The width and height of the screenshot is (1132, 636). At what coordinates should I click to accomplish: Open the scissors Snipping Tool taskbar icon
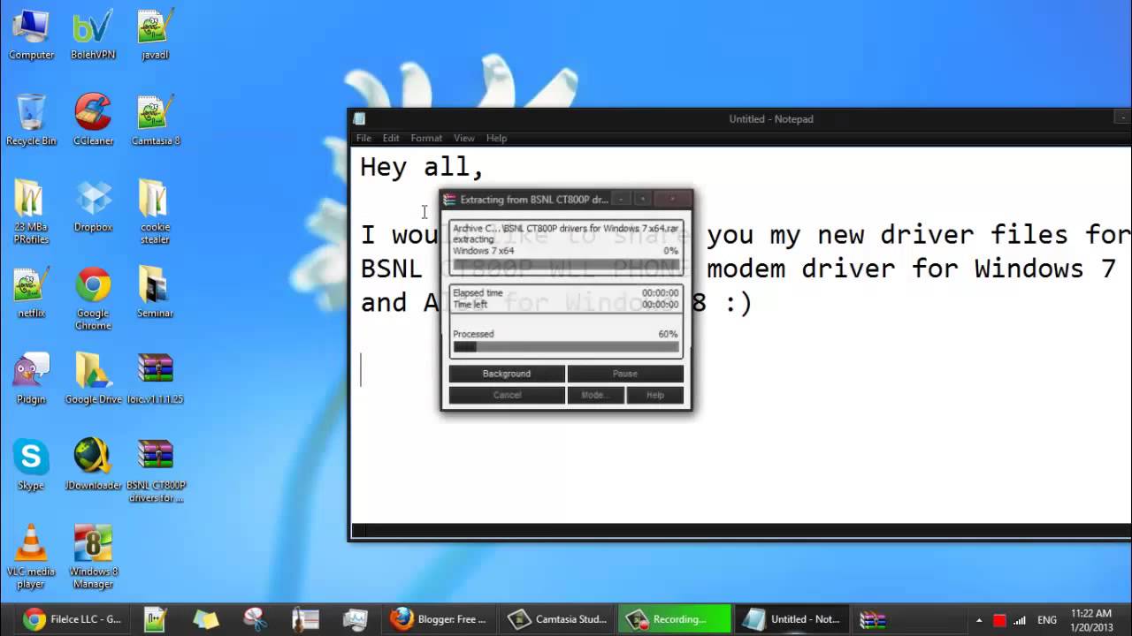(255, 619)
